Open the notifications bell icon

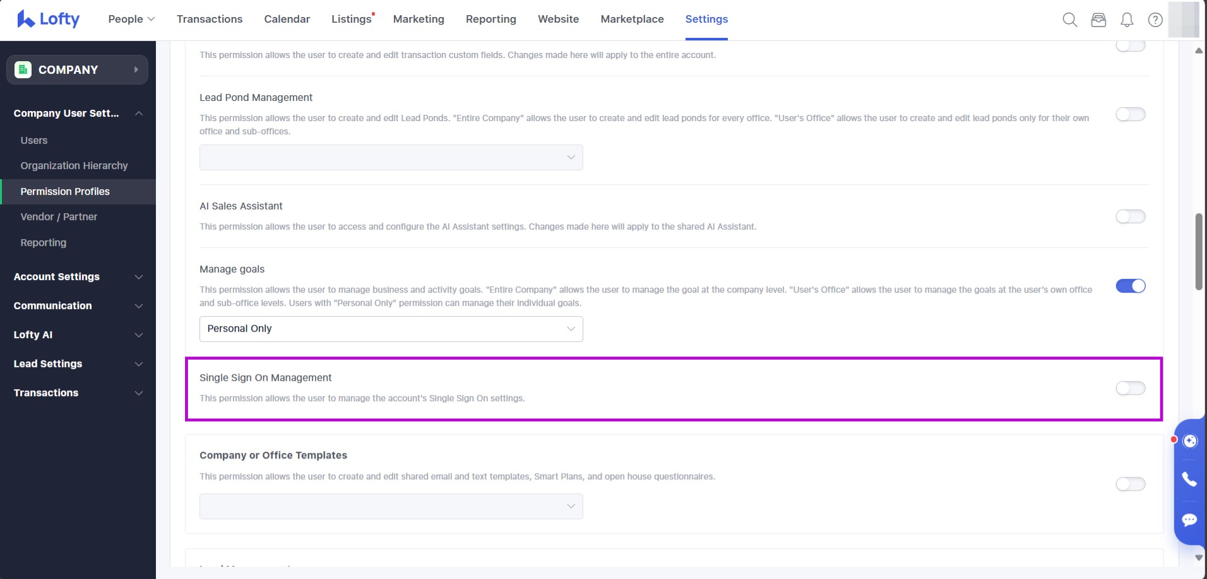[x=1127, y=20]
